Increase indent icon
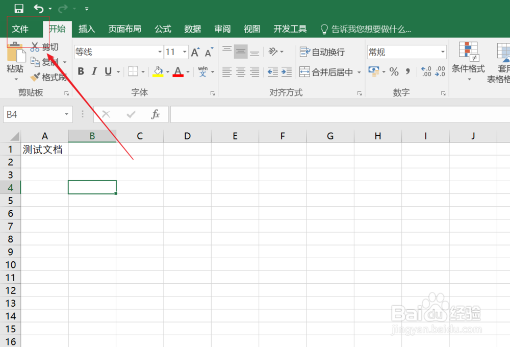The image size is (510, 347). coord(286,71)
